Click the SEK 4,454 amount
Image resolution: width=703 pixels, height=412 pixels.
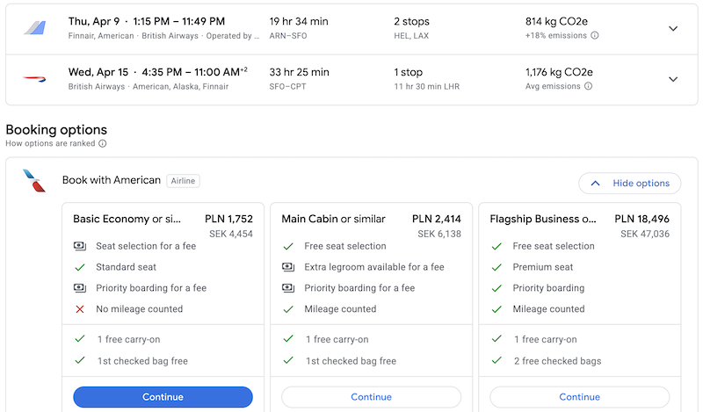coord(231,234)
